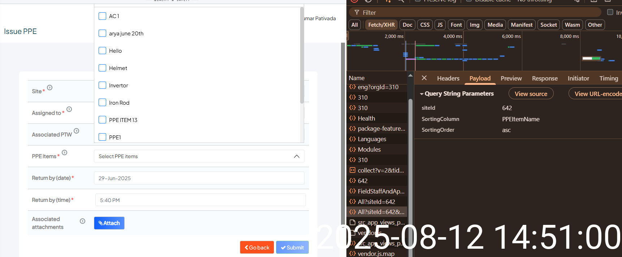The width and height of the screenshot is (622, 257).
Task: Click the PPE items help icon
Action: [65, 153]
